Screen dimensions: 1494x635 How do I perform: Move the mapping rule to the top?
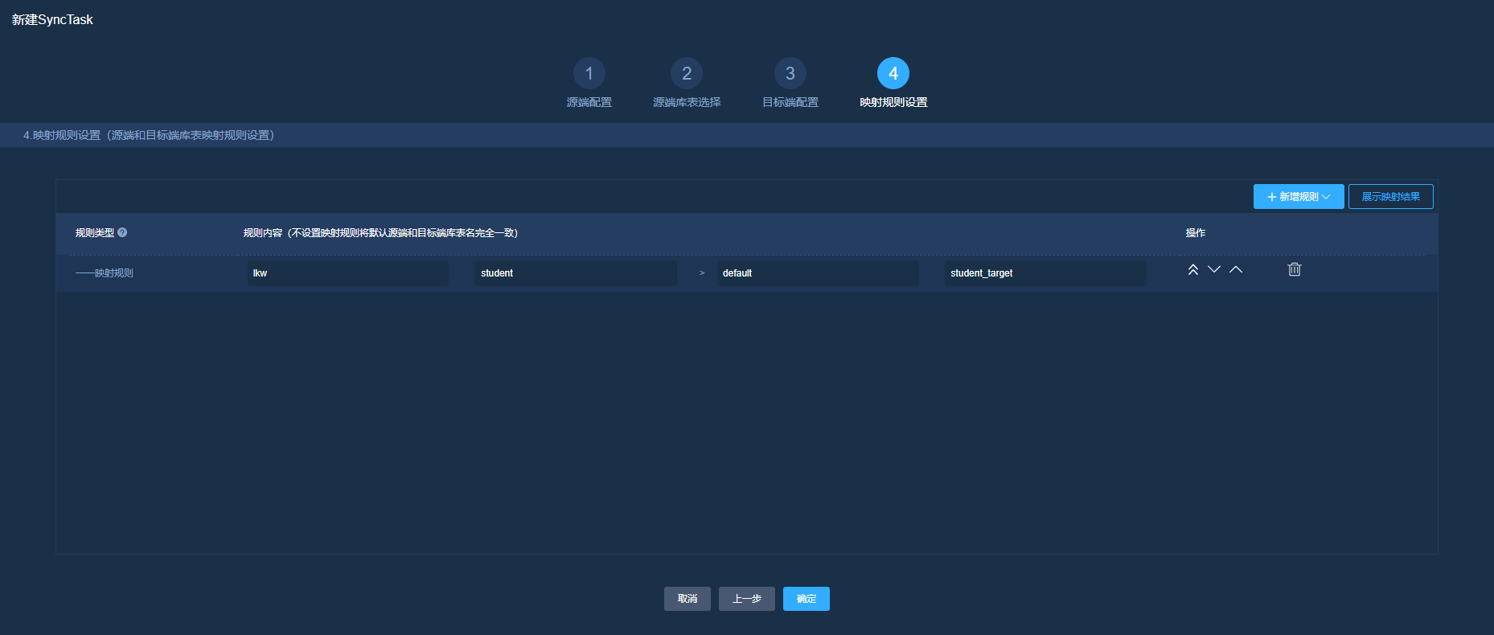[x=1193, y=270]
